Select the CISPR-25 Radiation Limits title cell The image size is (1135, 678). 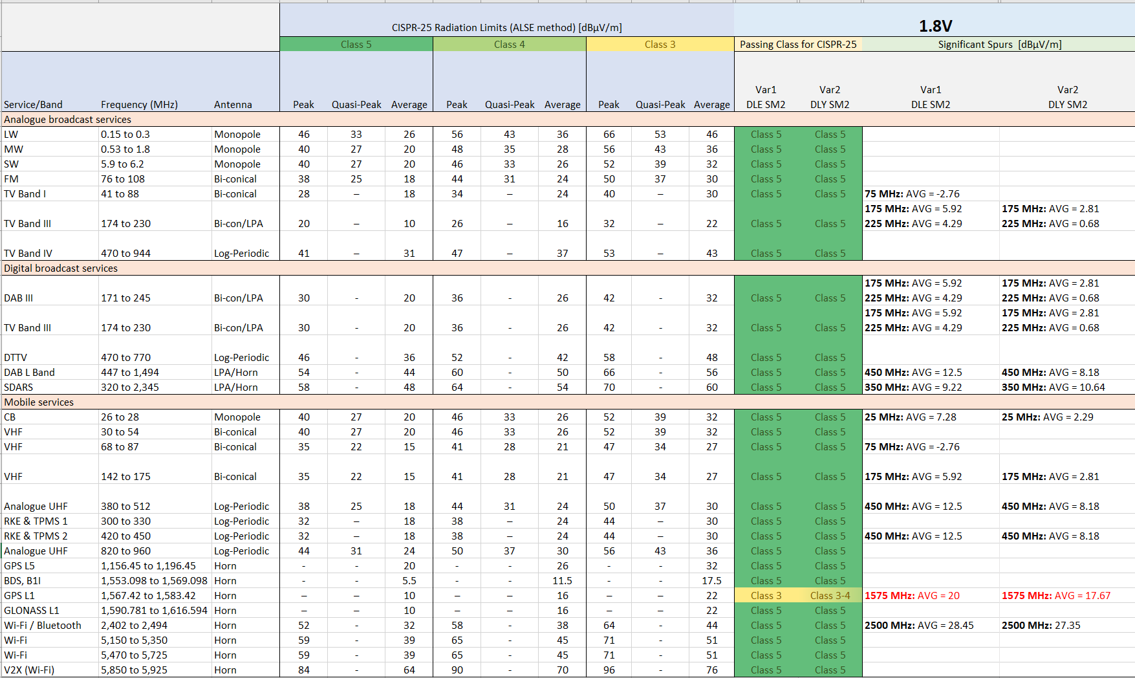(506, 27)
